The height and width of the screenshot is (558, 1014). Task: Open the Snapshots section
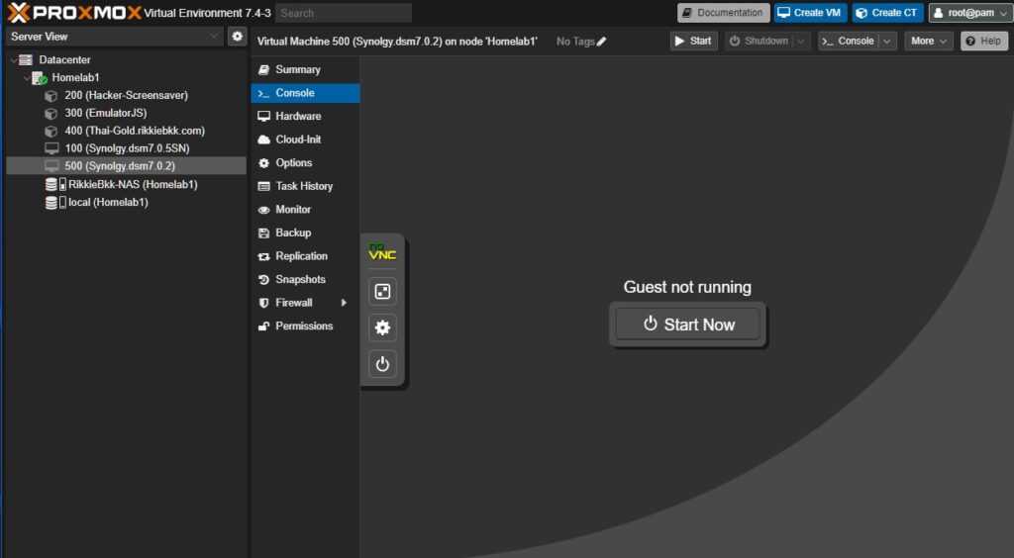click(x=305, y=279)
